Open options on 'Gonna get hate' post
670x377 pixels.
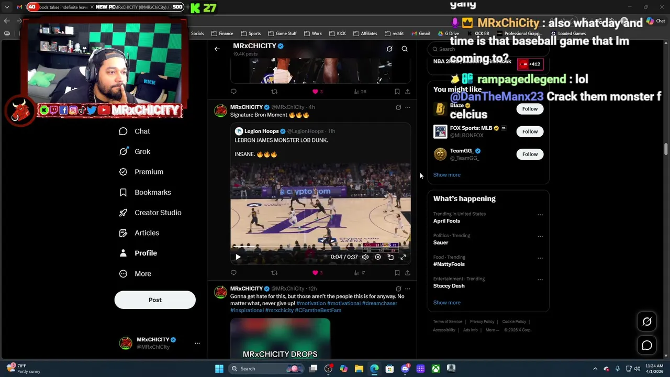click(x=408, y=289)
